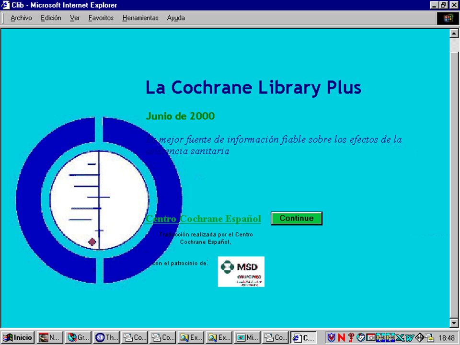Open the Archivo menu
460x345 pixels.
(x=21, y=18)
